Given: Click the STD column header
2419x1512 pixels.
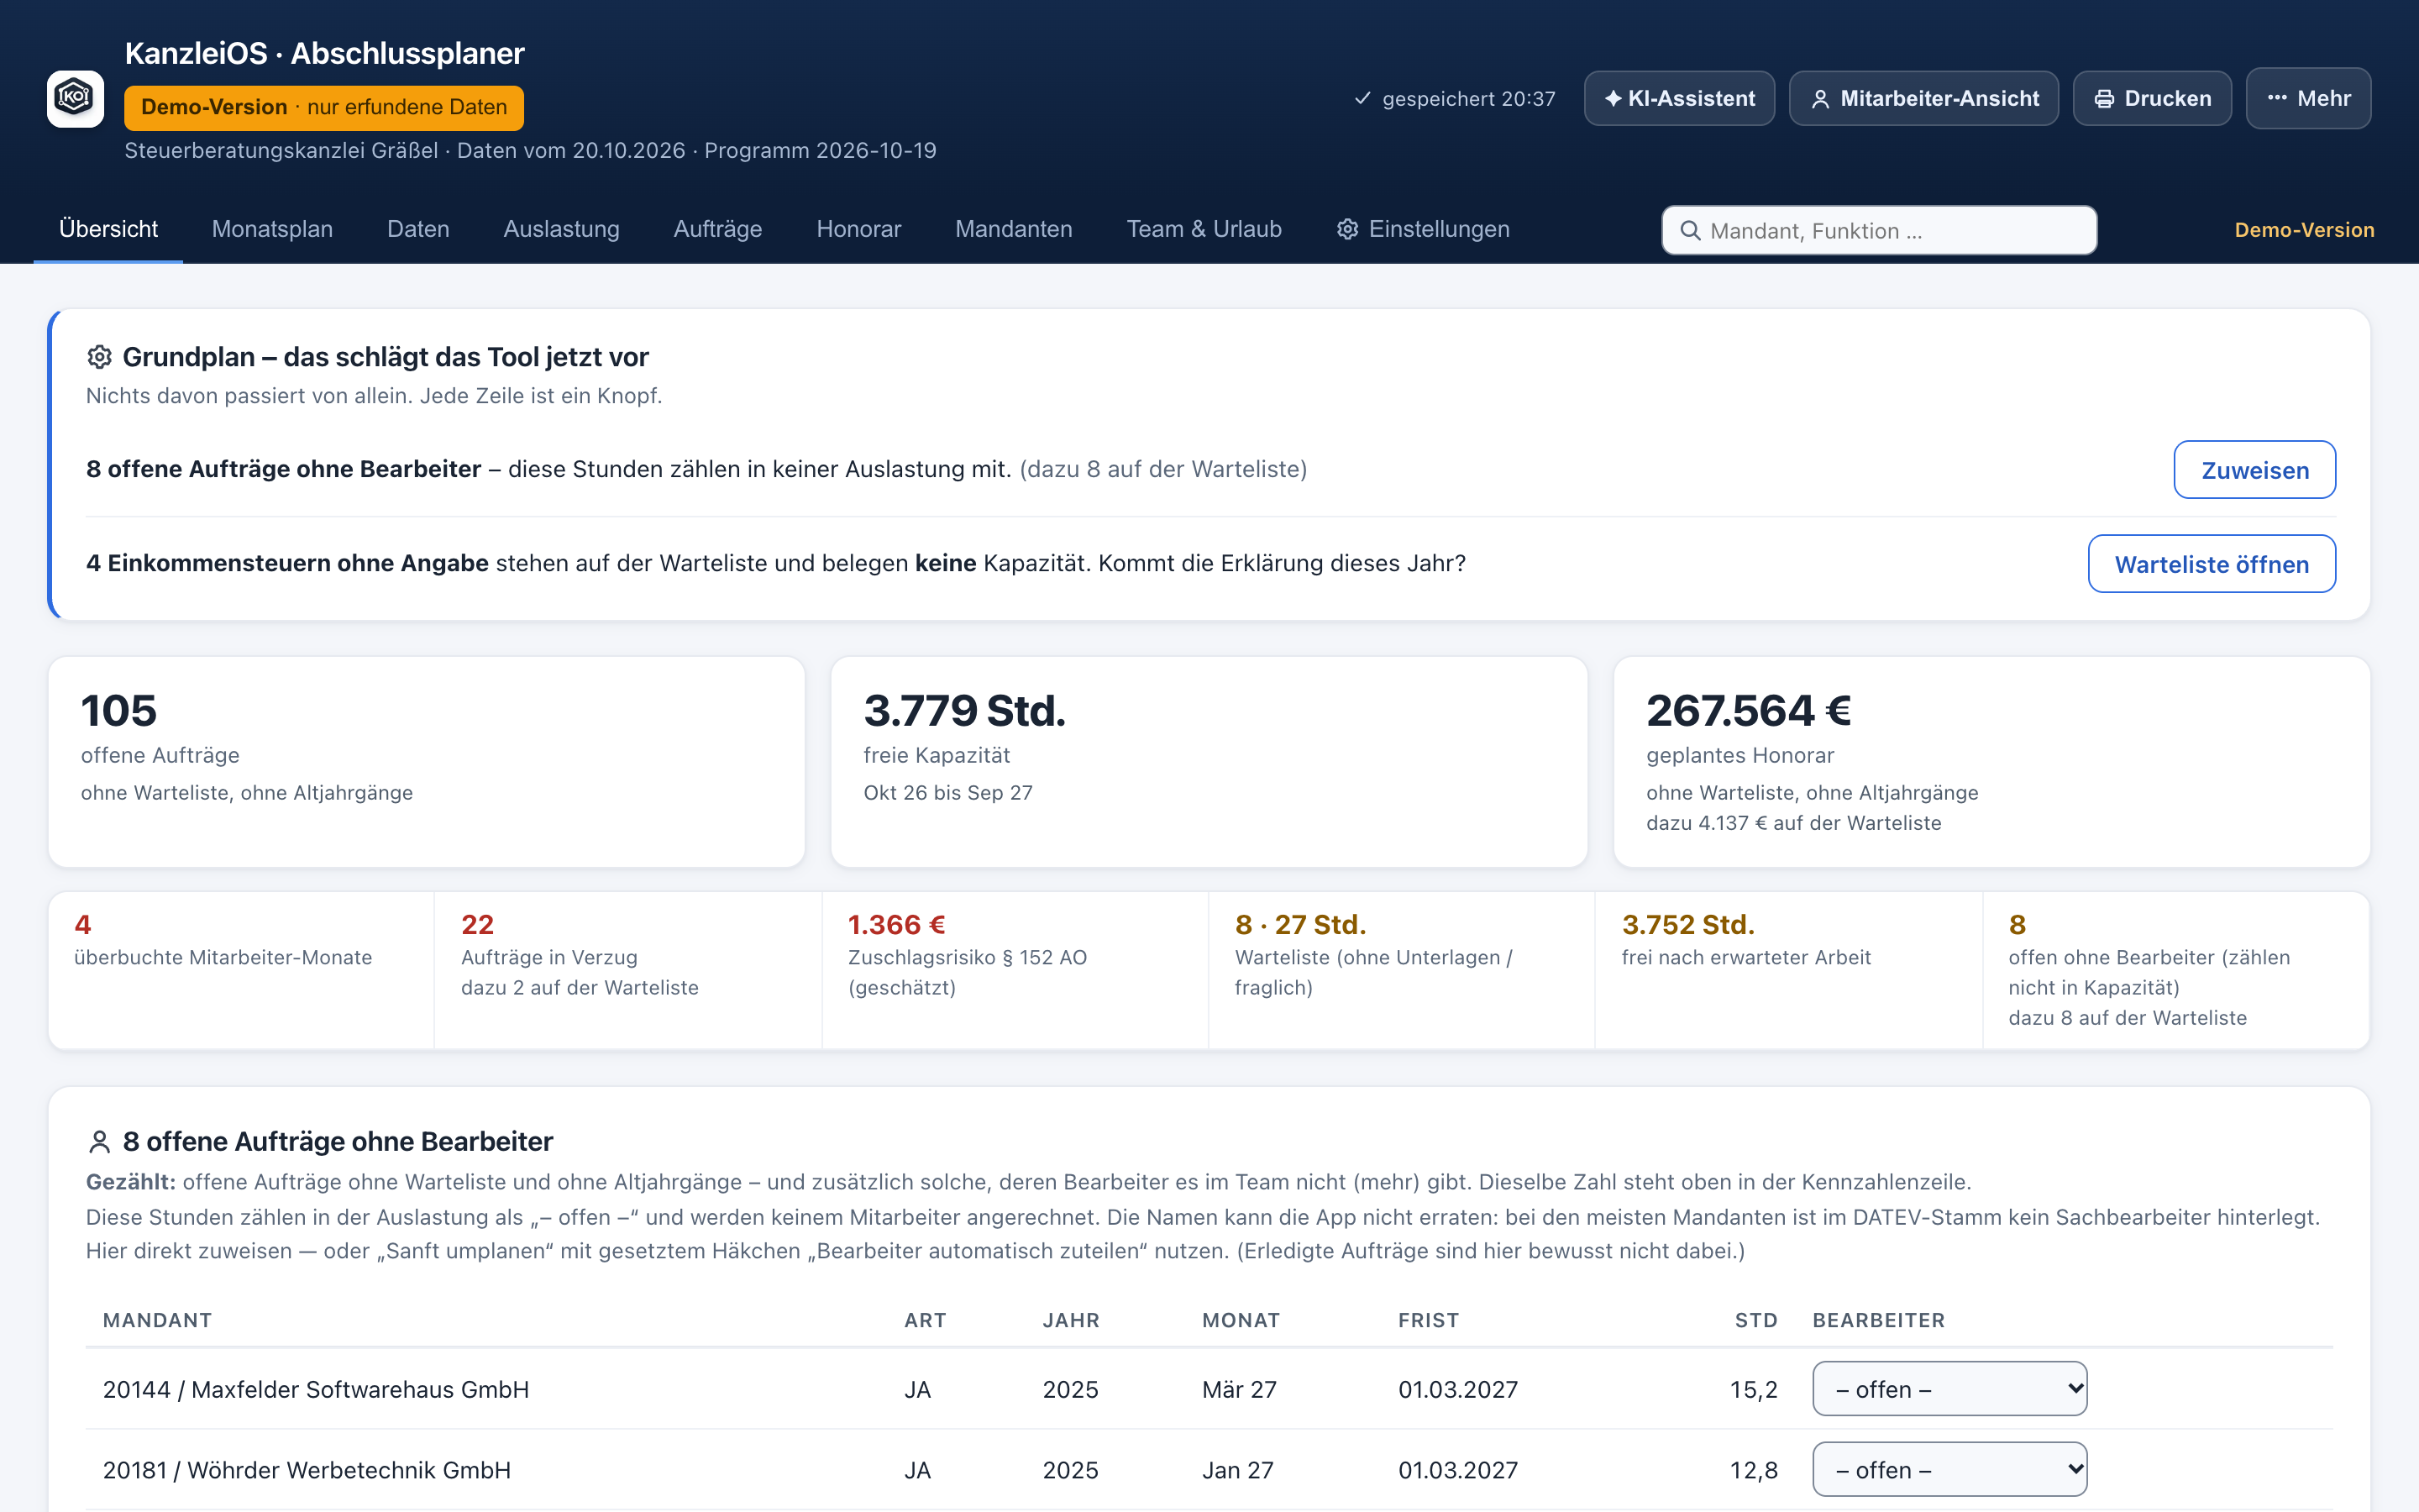Looking at the screenshot, I should pos(1756,1320).
